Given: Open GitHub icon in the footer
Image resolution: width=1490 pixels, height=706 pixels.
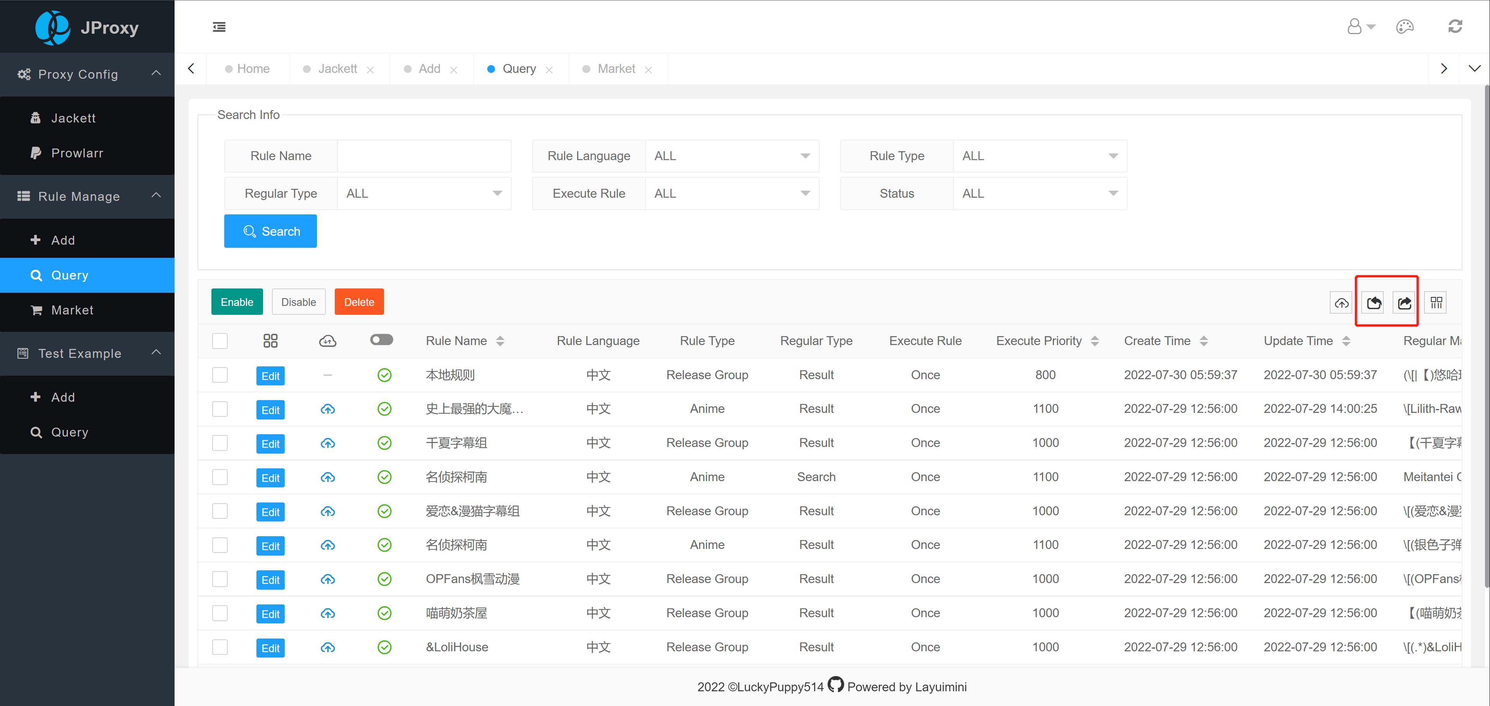Looking at the screenshot, I should click(835, 685).
